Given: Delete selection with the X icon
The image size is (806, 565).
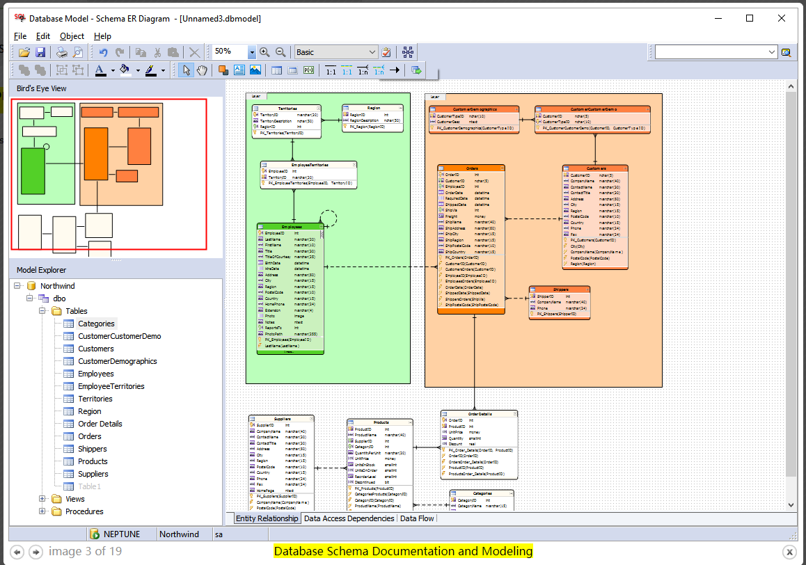Looking at the screenshot, I should (x=194, y=52).
